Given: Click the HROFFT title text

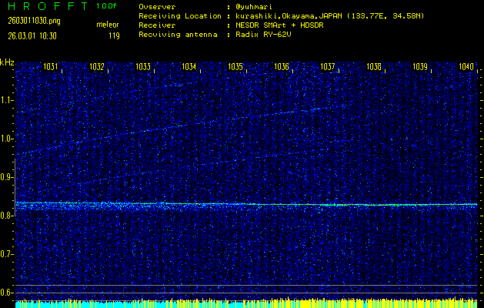Looking at the screenshot, I should click(x=46, y=6).
